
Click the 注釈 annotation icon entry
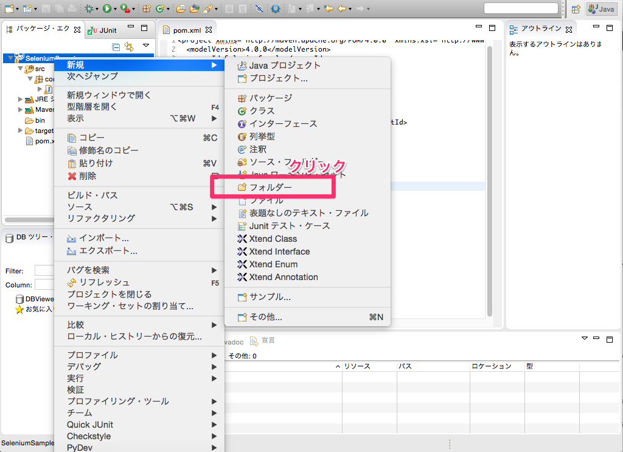click(242, 149)
